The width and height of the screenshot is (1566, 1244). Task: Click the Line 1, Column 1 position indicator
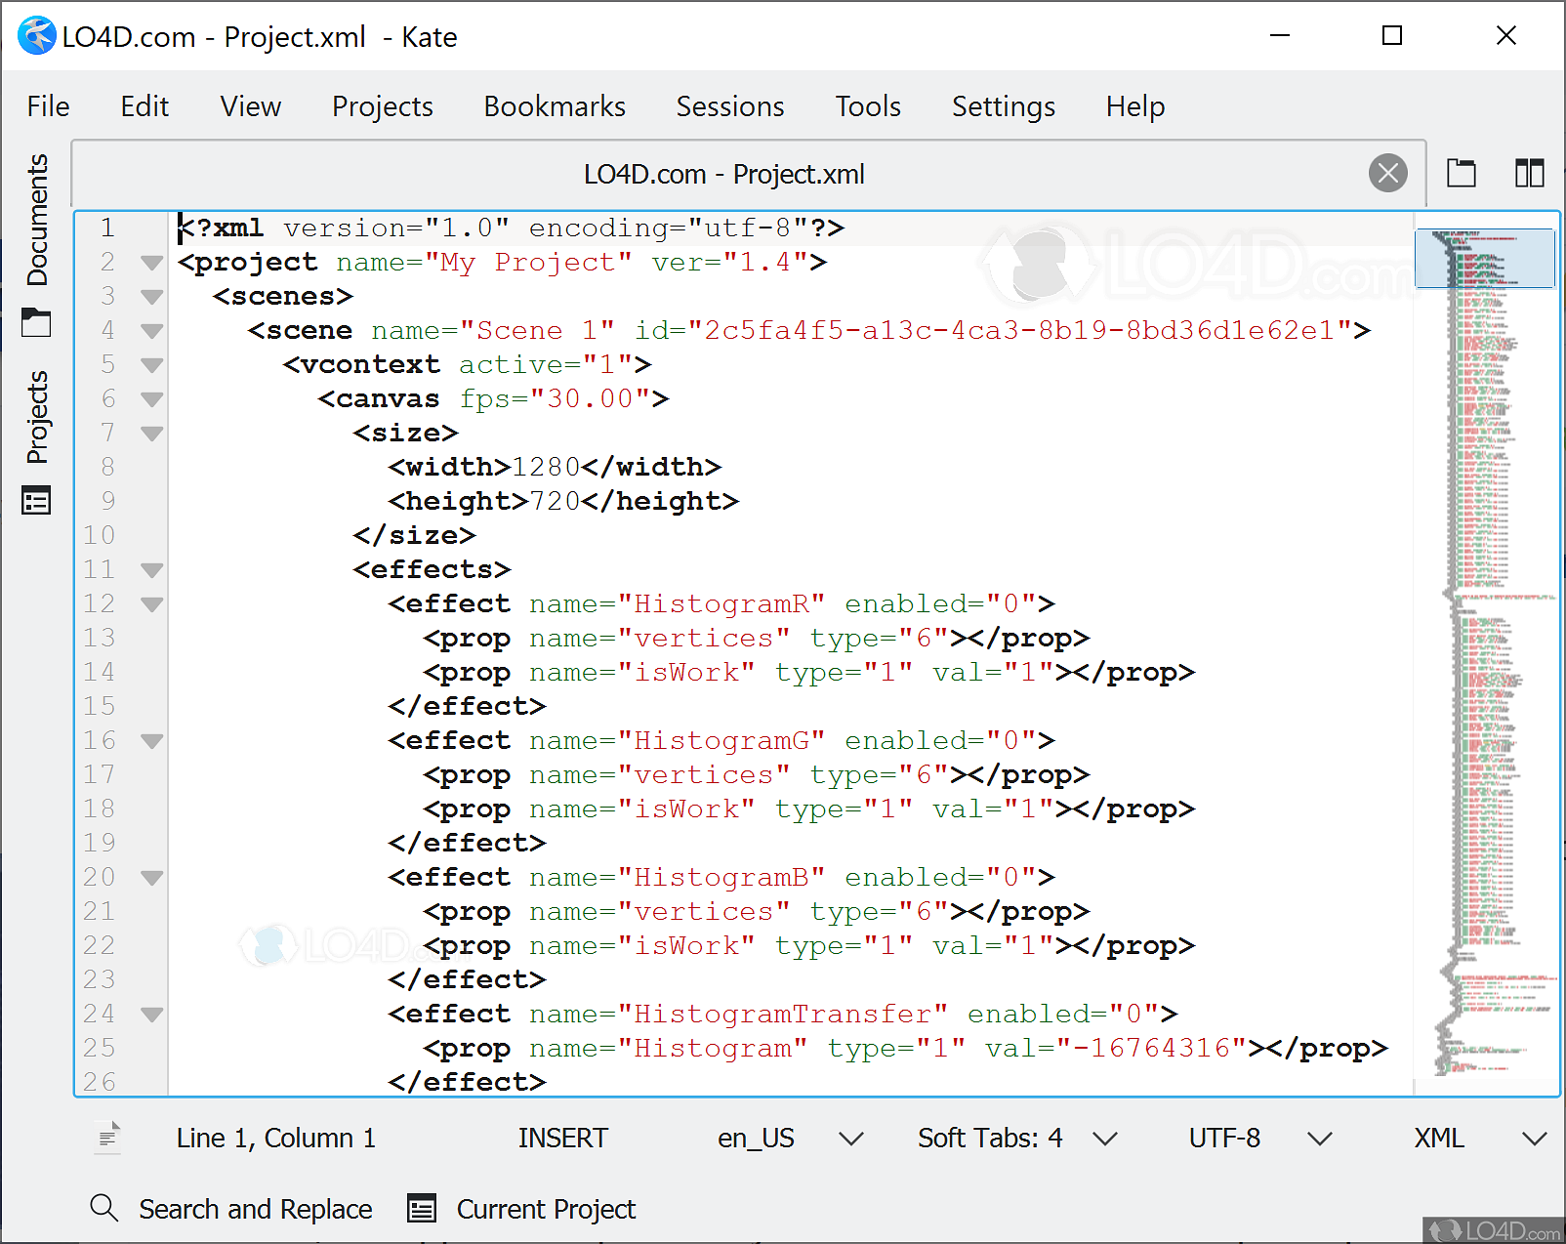[x=276, y=1139]
